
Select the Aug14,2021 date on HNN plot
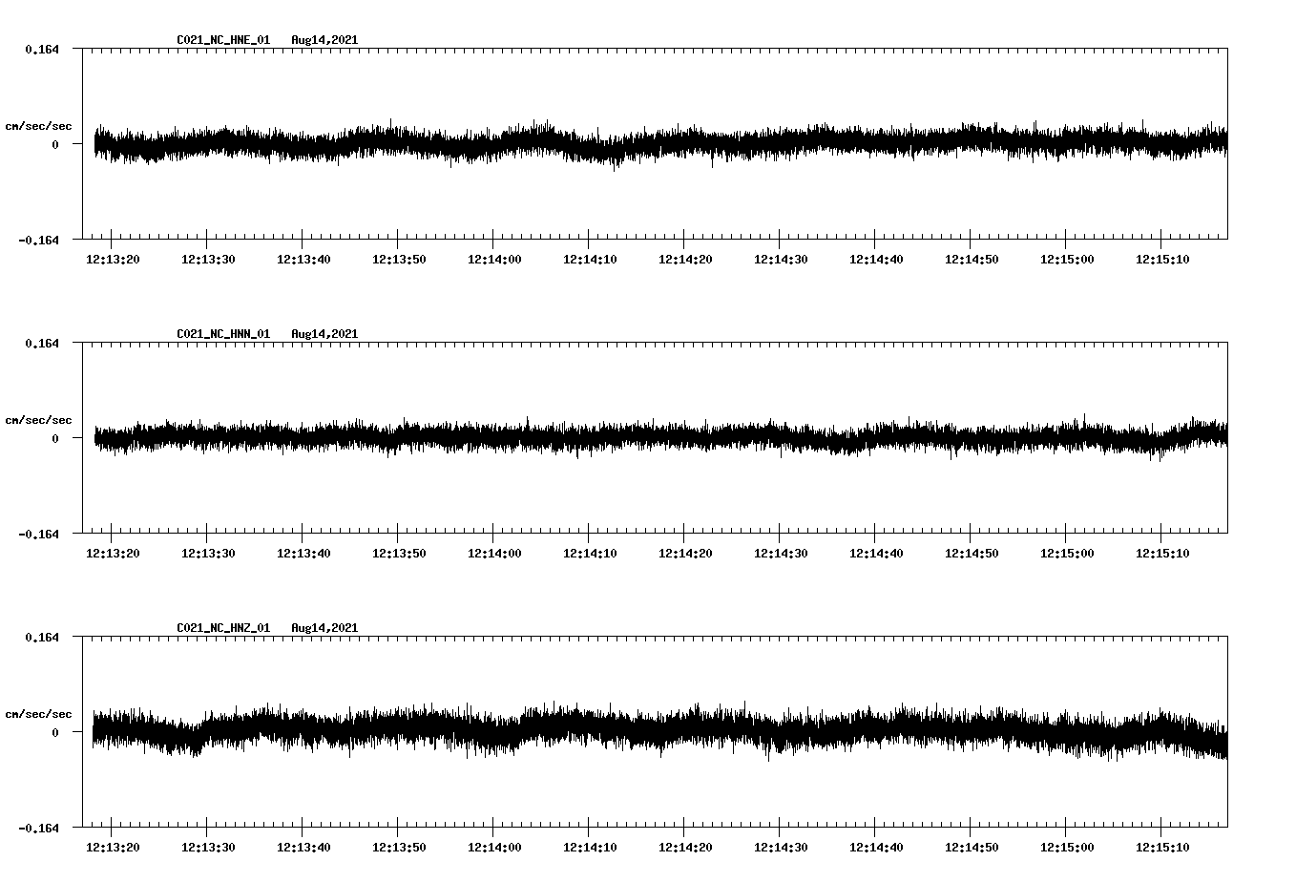point(324,334)
